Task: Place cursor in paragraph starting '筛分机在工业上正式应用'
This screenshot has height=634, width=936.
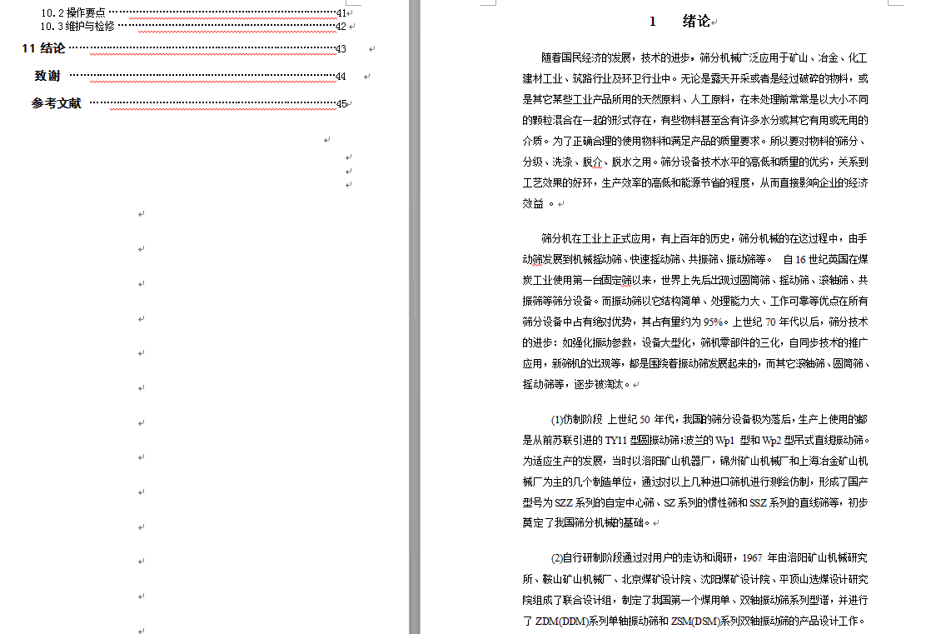Action: coord(695,311)
